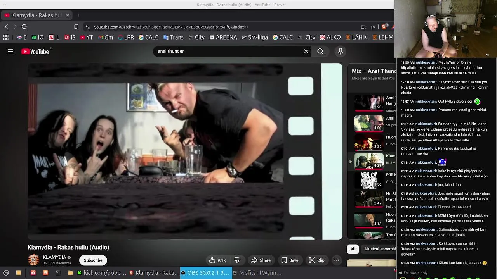The height and width of the screenshot is (279, 497).
Task: Play the 2:47 No Sh playlist thumbnail
Action: click(x=368, y=199)
